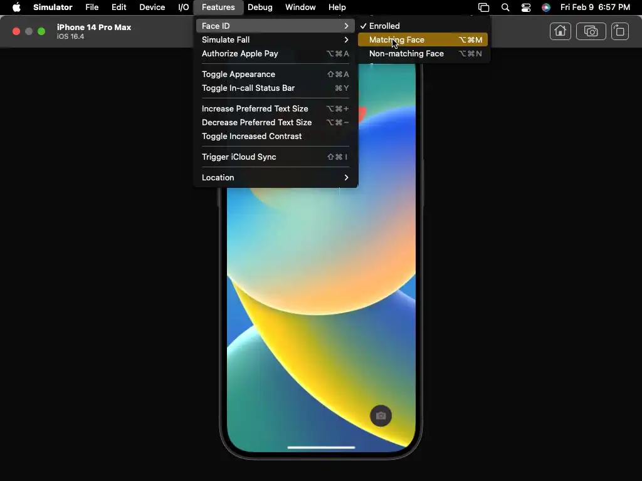Open the Window menu
Image resolution: width=642 pixels, height=481 pixels.
pyautogui.click(x=300, y=8)
